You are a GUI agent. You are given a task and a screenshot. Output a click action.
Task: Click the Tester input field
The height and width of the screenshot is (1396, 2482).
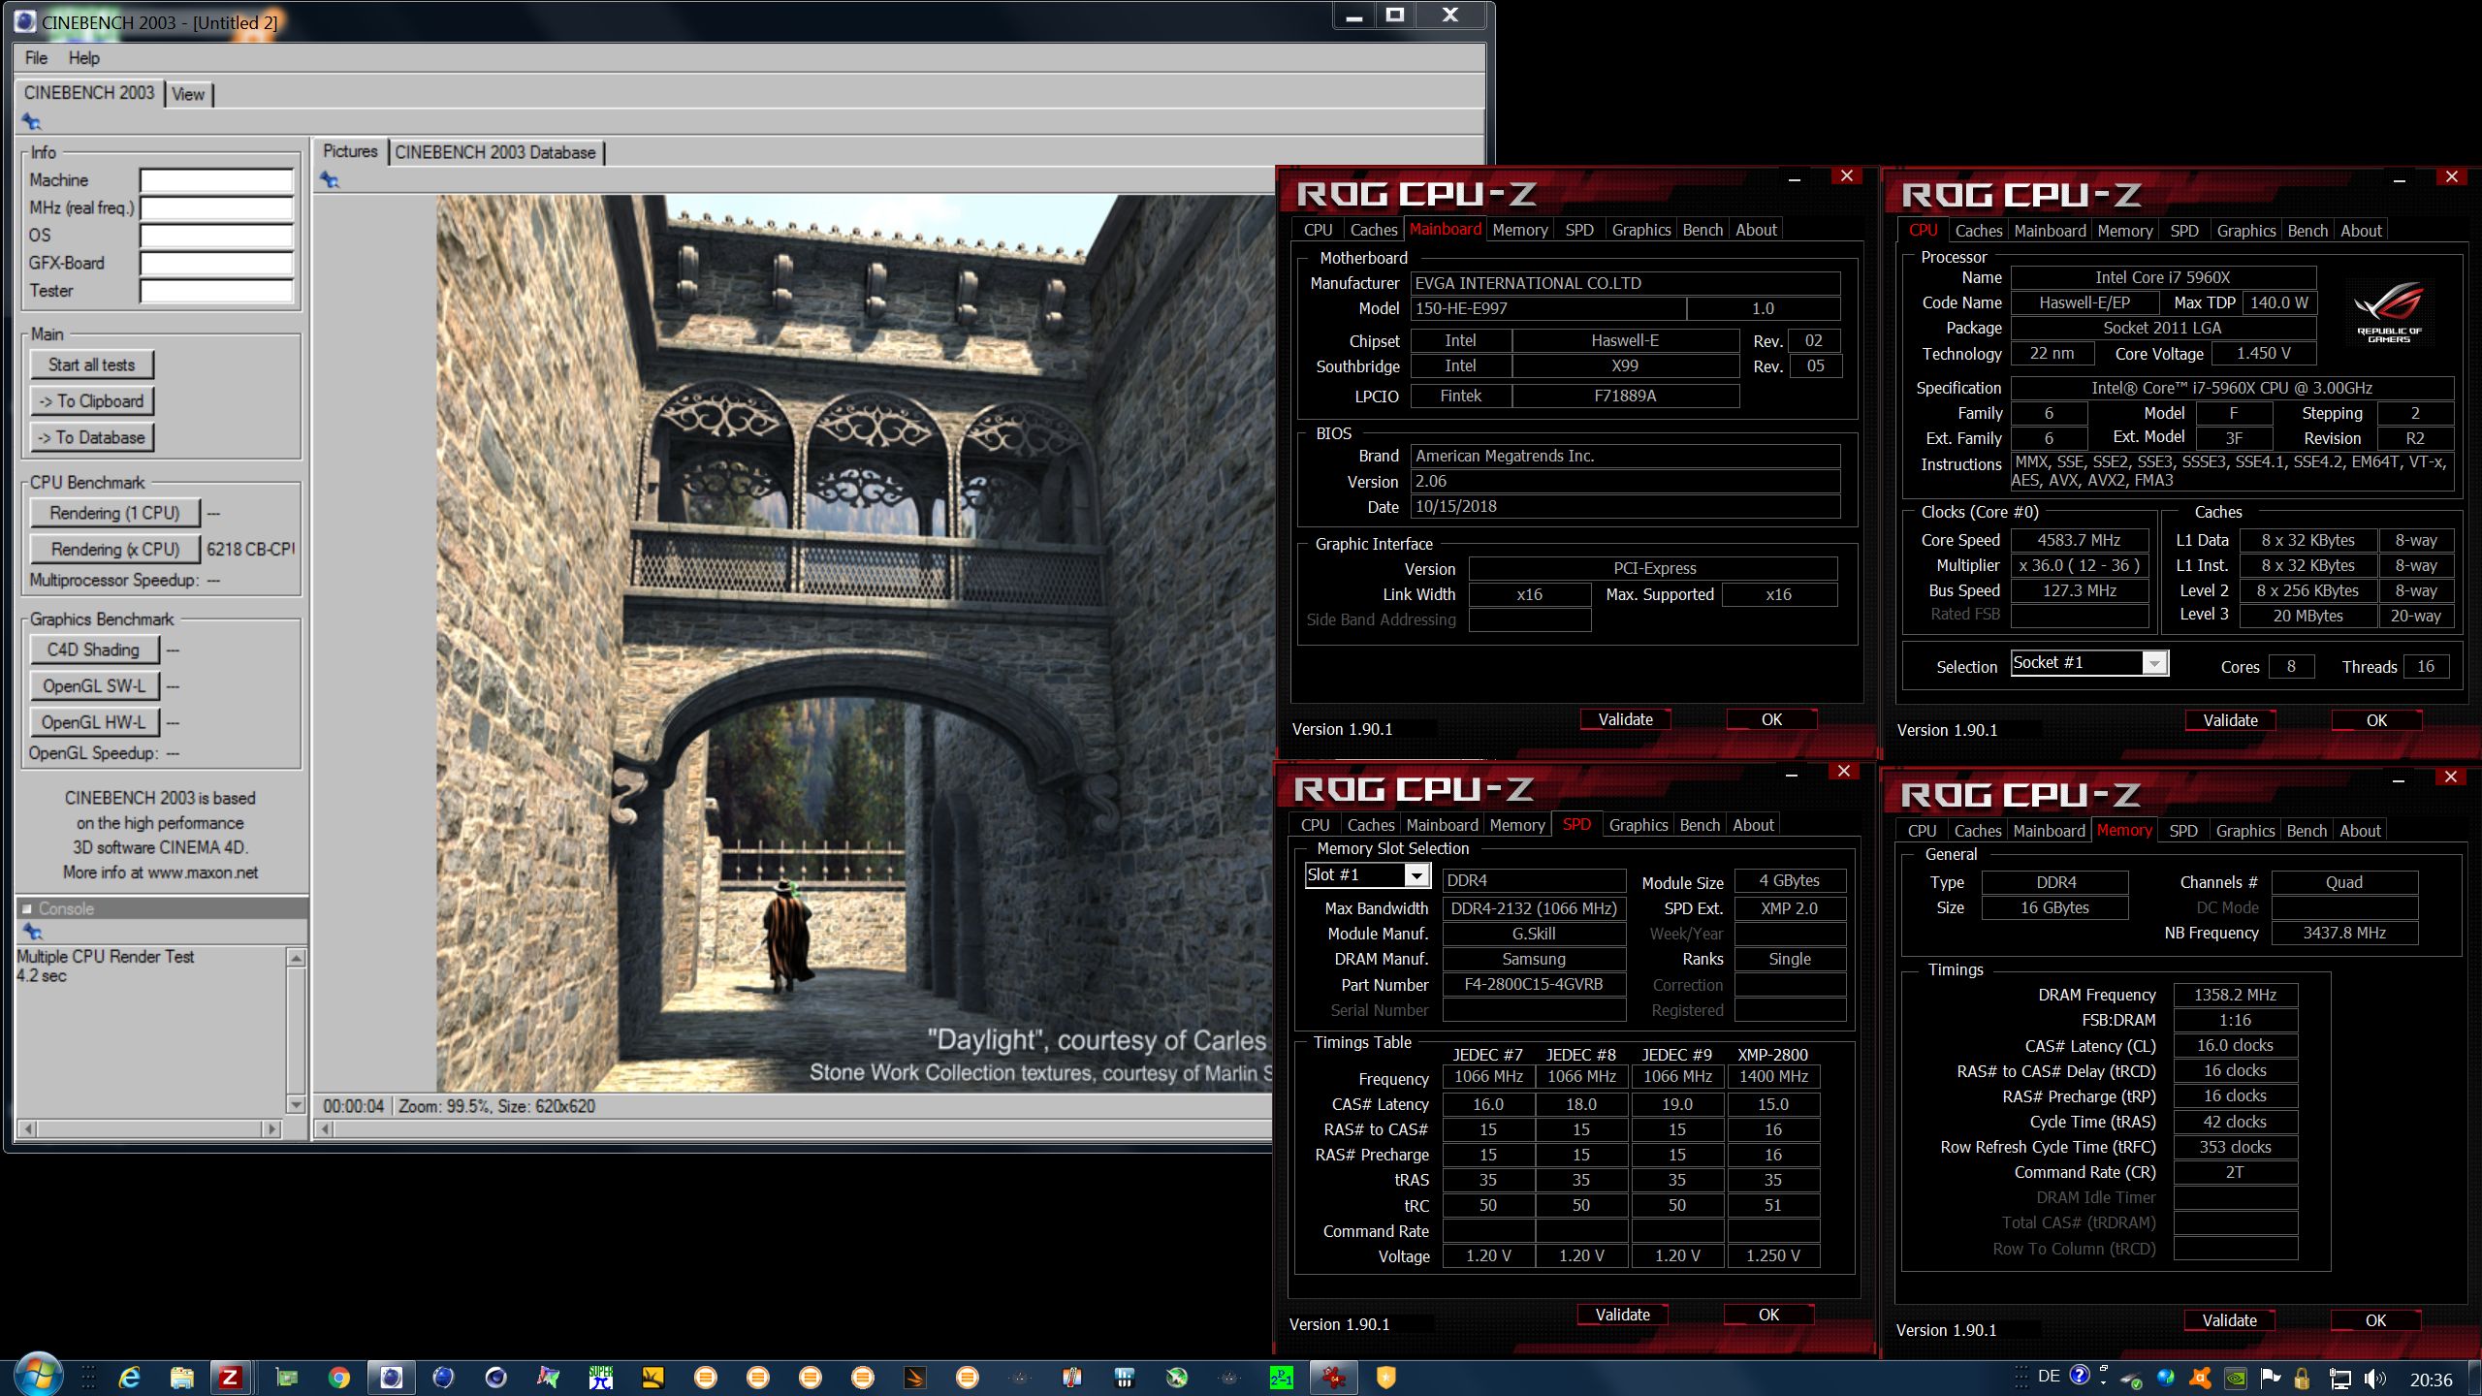tap(216, 291)
